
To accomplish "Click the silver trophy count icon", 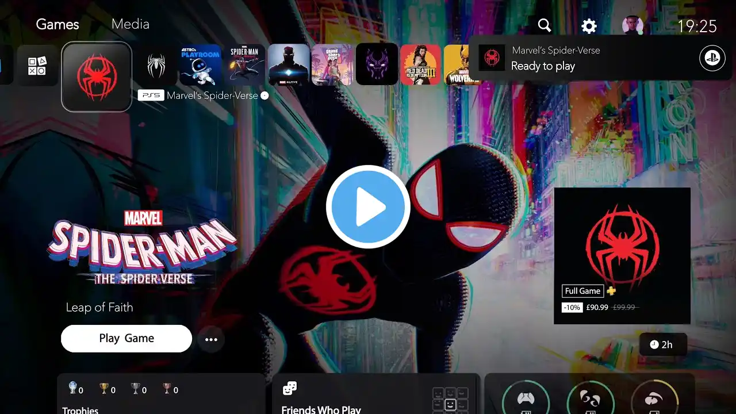I will (136, 389).
